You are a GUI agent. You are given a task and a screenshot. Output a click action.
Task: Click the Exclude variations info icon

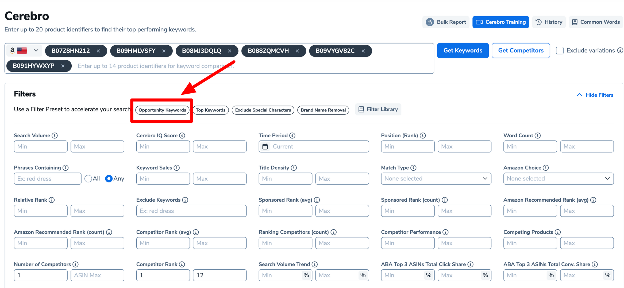(620, 50)
